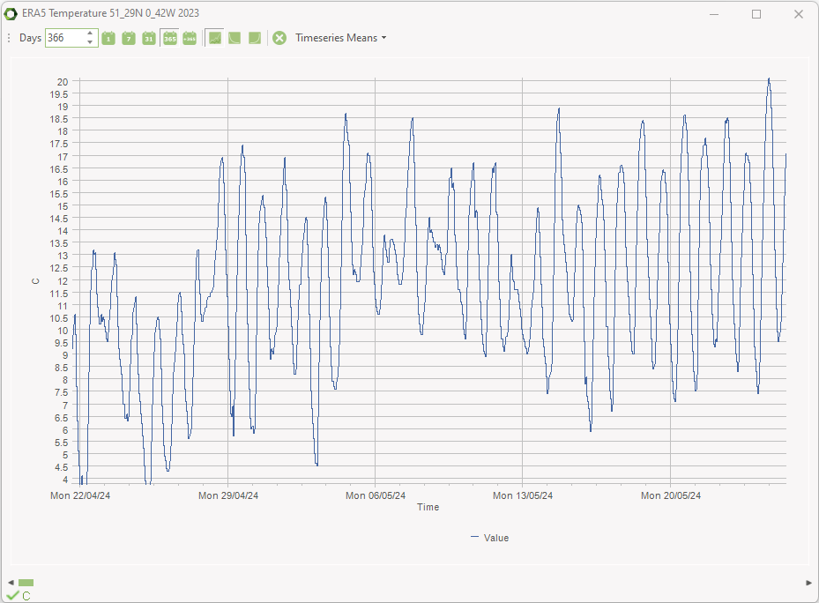Click the scrollbar right arrow
The height and width of the screenshot is (603, 819).
point(808,583)
